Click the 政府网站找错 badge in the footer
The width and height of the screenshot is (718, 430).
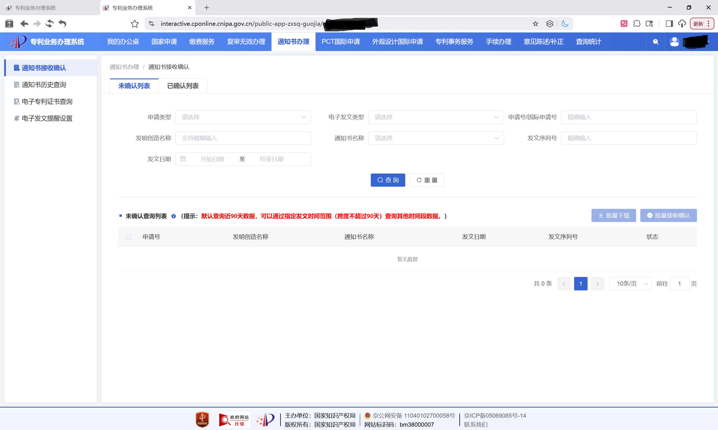click(x=234, y=419)
